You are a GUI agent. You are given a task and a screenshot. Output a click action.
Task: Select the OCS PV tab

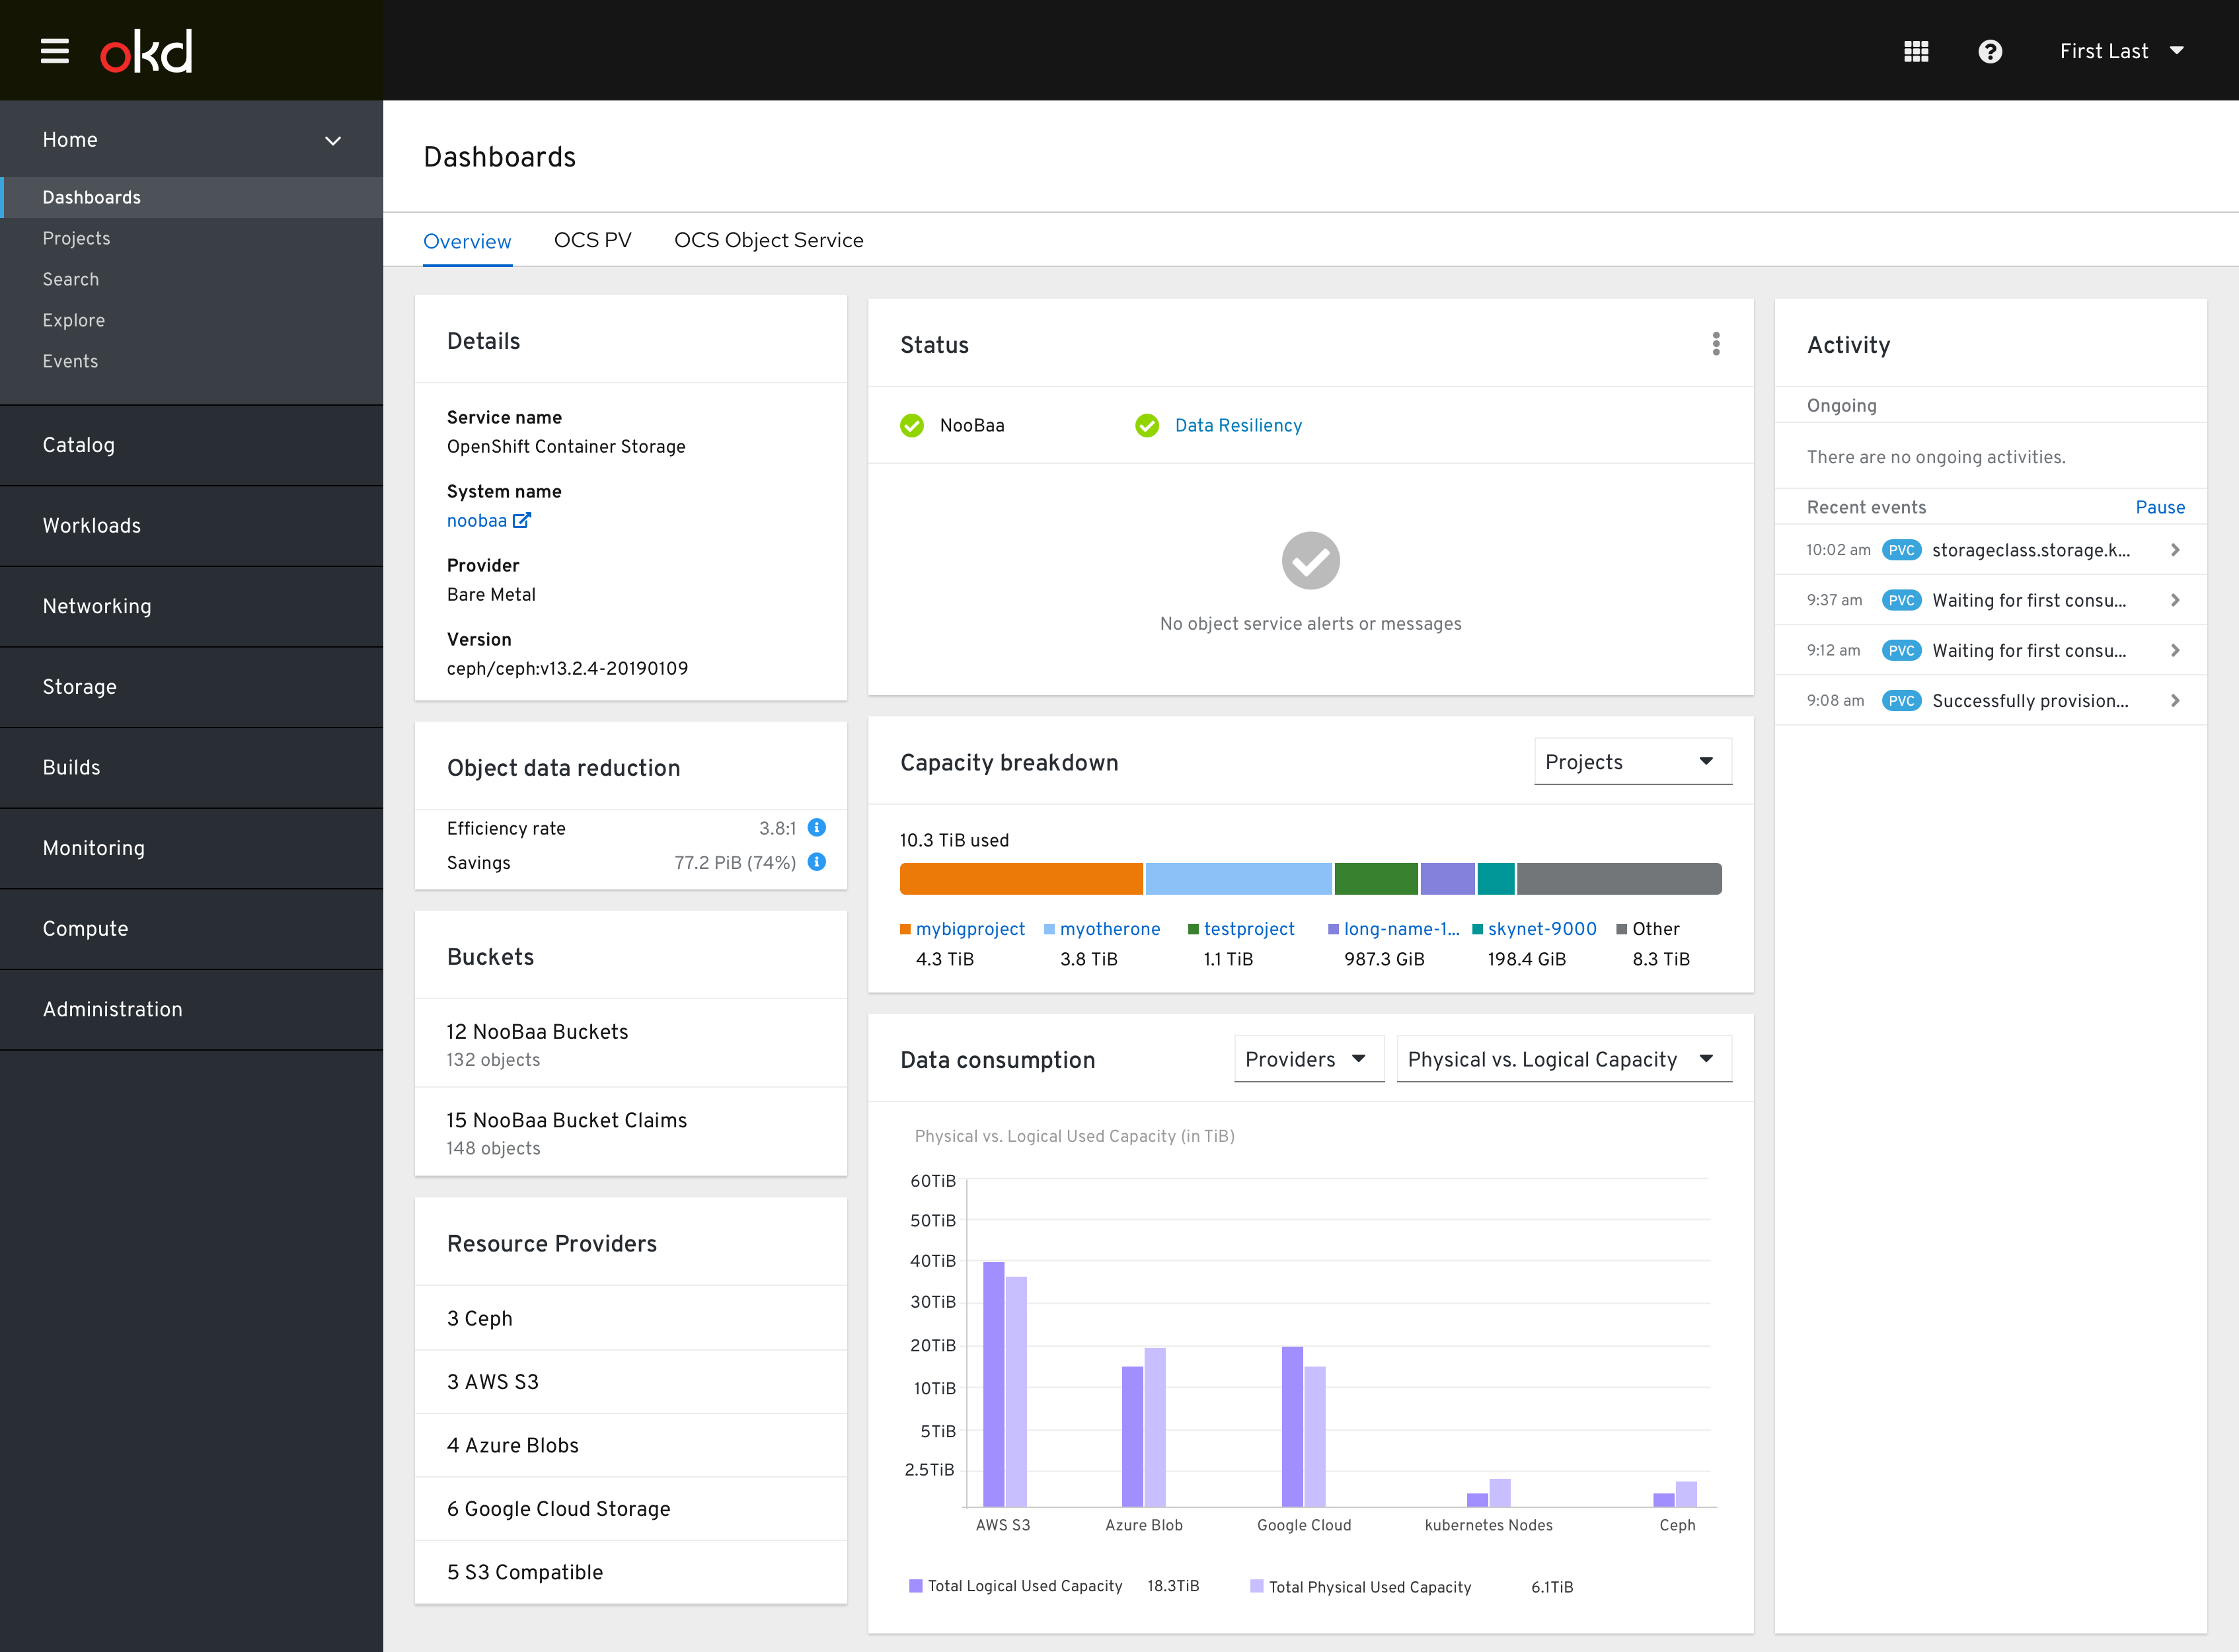point(591,240)
